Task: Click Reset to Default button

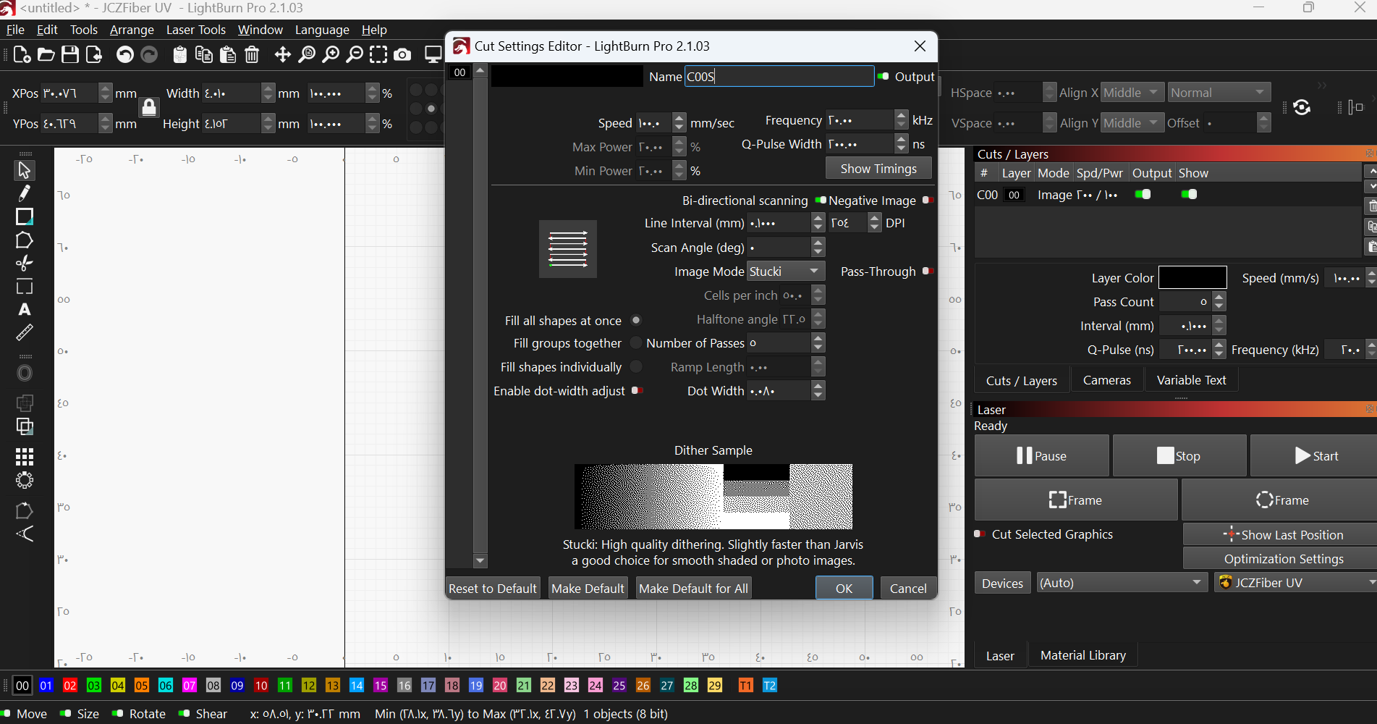Action: pos(493,588)
